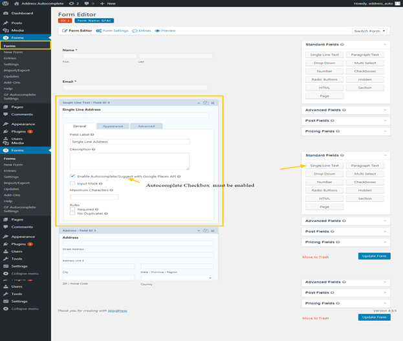The image size is (403, 341).
Task: Click the Form Settings gear icon
Action: tap(99, 30)
